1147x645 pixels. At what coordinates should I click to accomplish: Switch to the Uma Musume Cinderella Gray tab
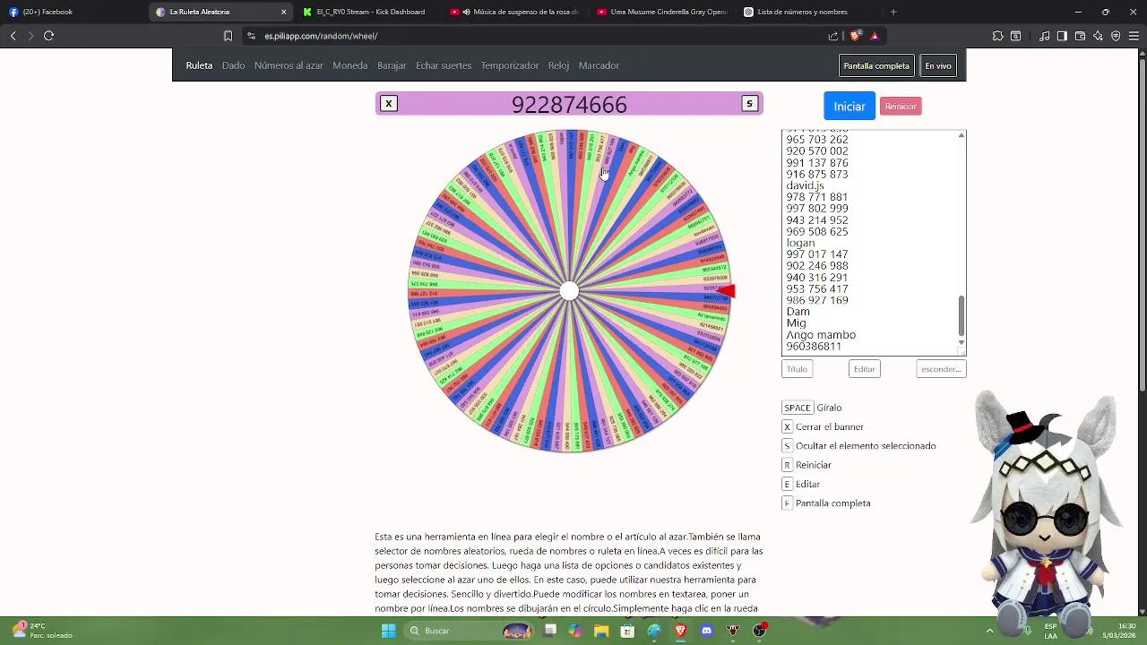(x=661, y=12)
